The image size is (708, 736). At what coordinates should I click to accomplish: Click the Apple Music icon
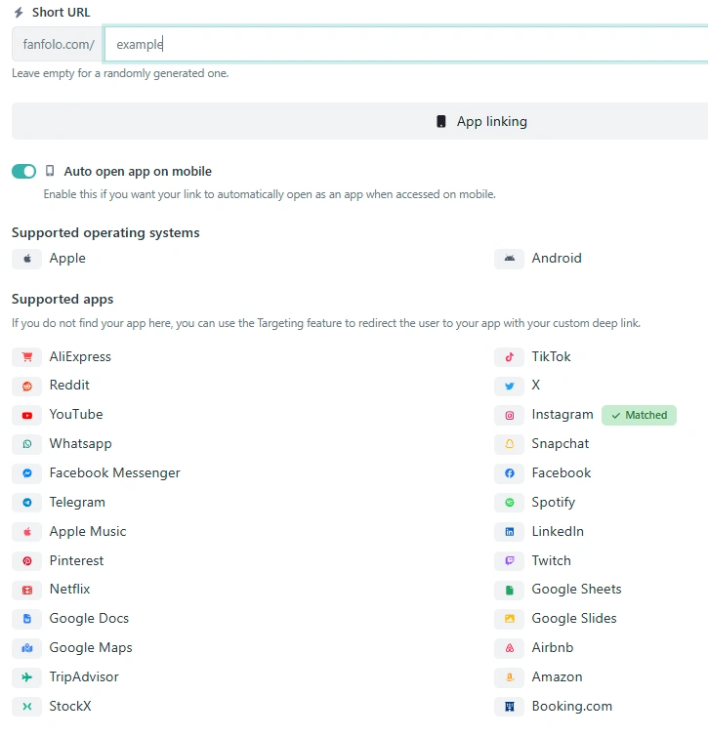[27, 532]
